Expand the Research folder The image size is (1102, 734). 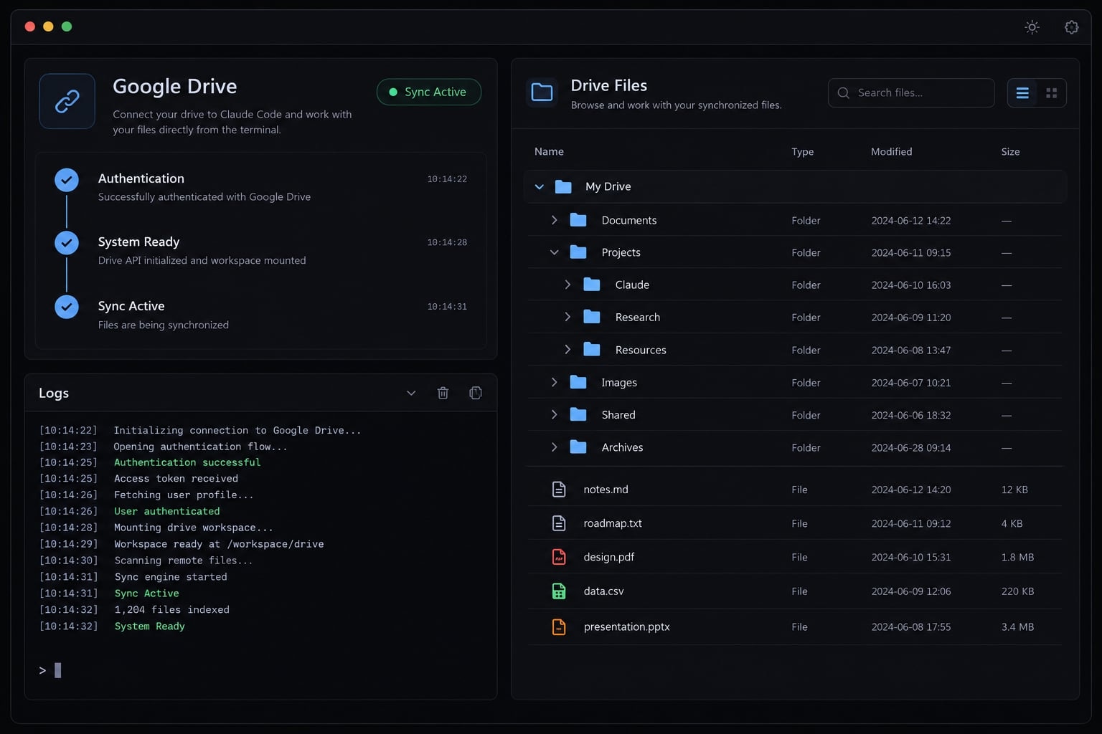(x=568, y=317)
